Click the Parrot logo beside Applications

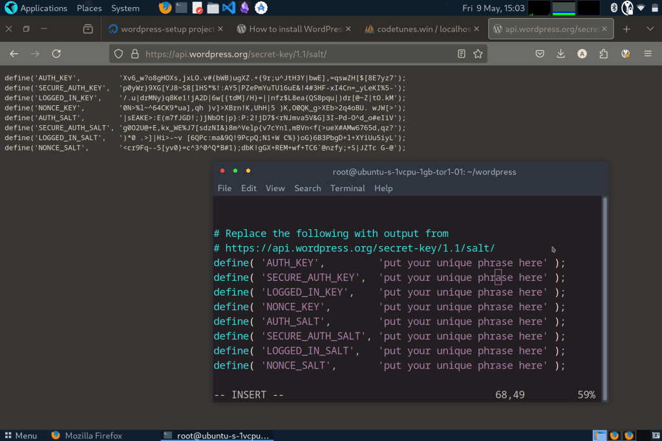(10, 8)
